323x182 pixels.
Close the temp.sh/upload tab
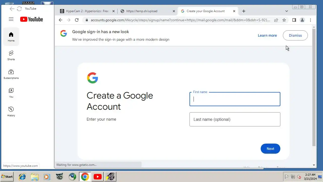point(174,11)
